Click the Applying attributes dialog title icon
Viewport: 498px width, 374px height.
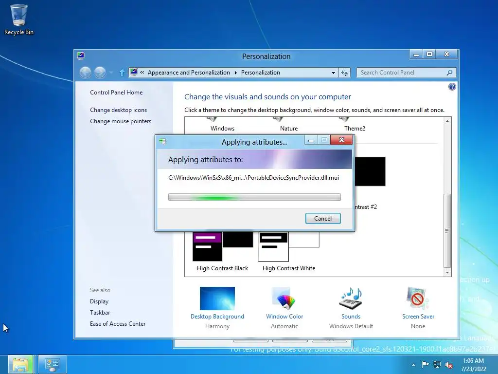(162, 142)
